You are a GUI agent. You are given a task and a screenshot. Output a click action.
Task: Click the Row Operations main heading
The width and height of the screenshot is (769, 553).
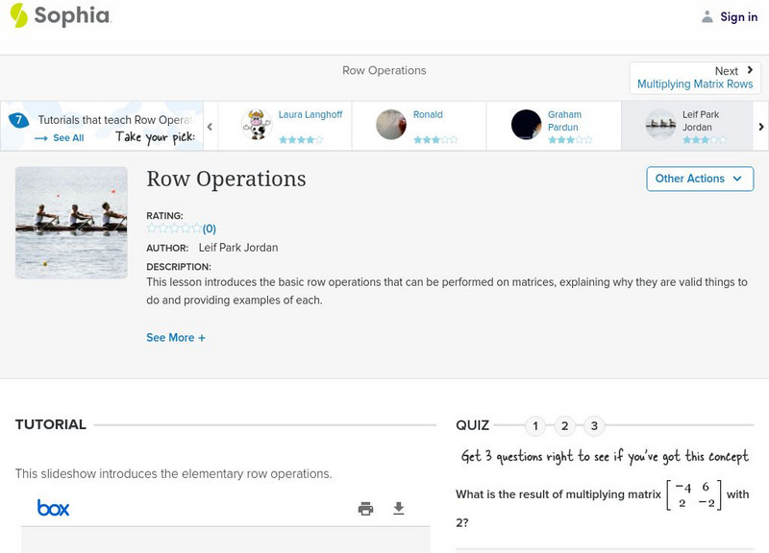(x=226, y=179)
